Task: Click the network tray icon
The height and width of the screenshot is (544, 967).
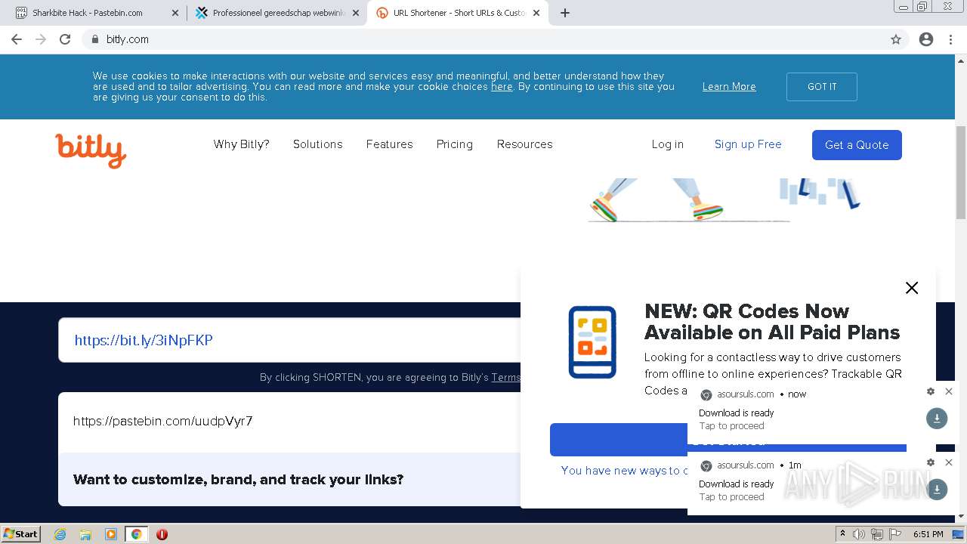Action: [x=877, y=534]
